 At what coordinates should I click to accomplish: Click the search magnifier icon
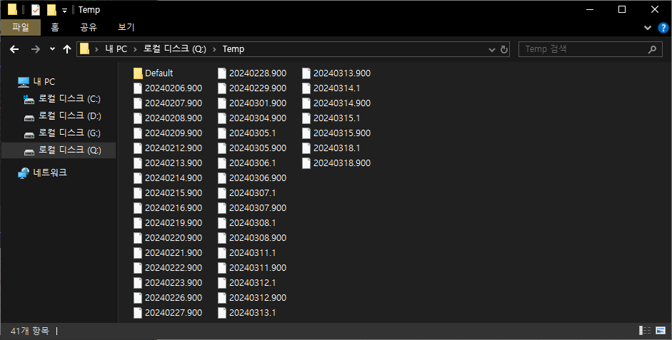coord(651,50)
